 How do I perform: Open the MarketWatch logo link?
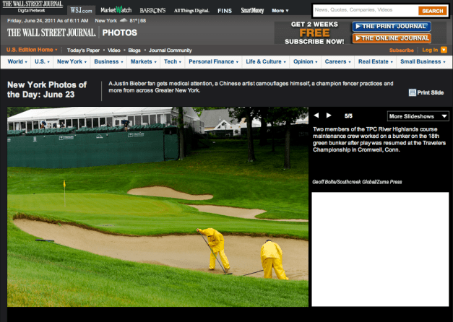[x=116, y=10]
